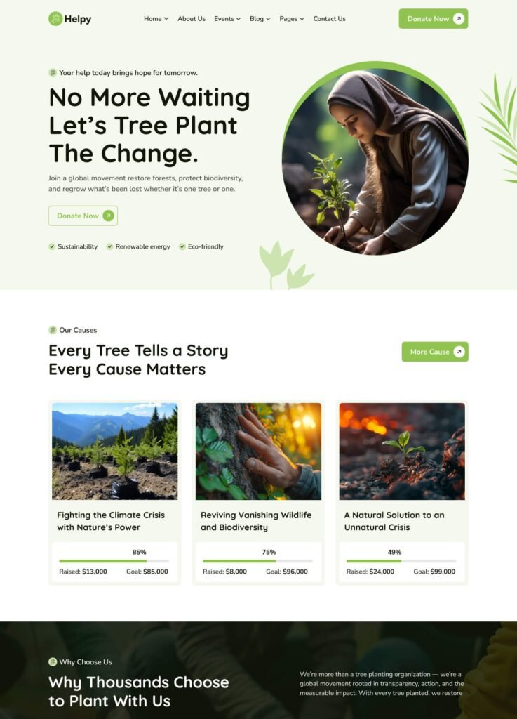Open Contact Us in navigation
The height and width of the screenshot is (719, 517).
[x=329, y=19]
